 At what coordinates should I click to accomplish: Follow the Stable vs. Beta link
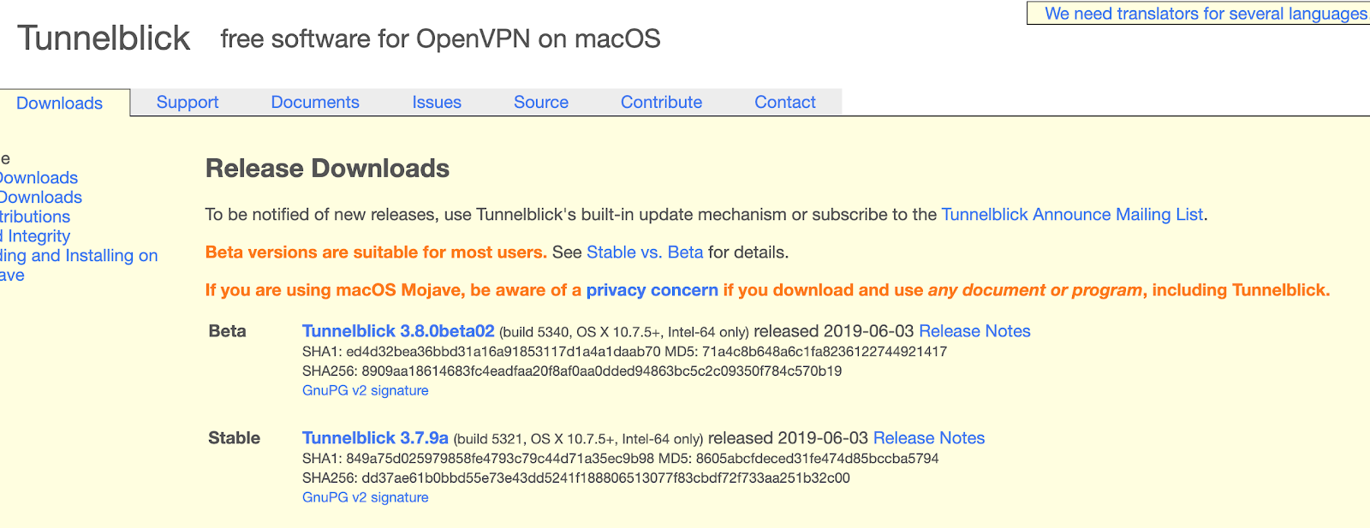(x=645, y=252)
